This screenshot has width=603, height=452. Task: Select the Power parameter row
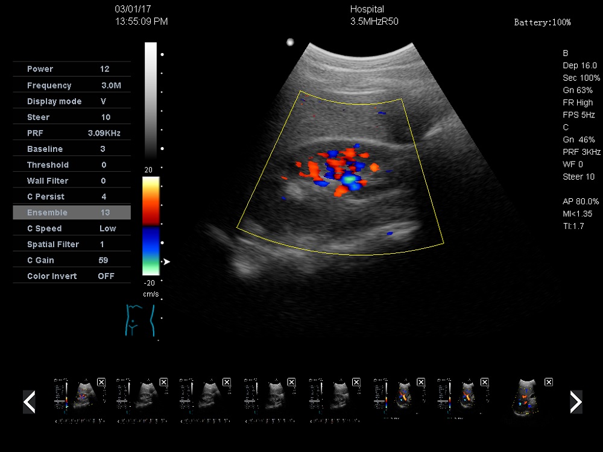click(72, 69)
